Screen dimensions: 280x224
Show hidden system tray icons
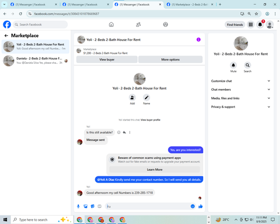236,220
